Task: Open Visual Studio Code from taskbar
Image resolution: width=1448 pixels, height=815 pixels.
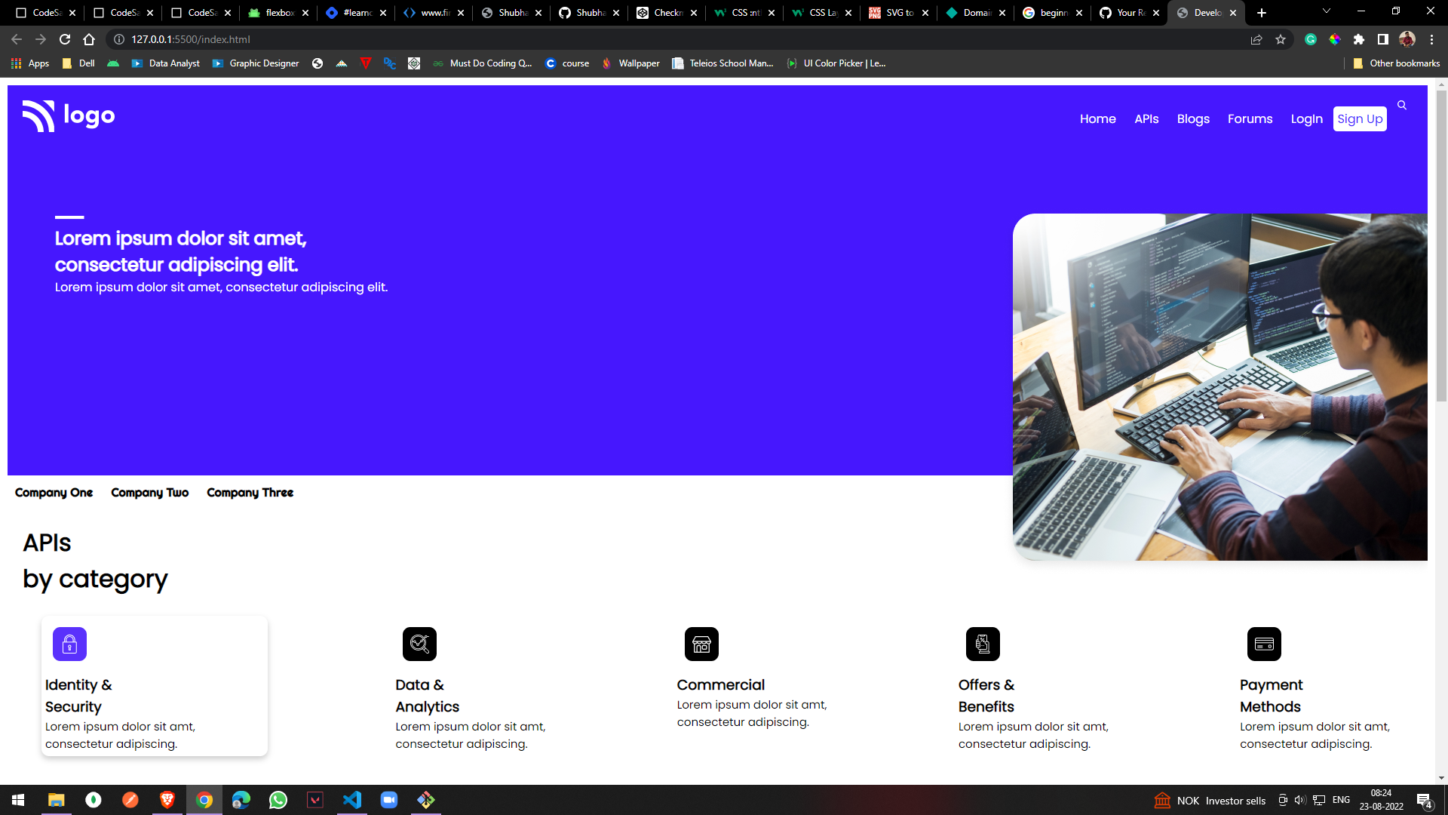Action: tap(352, 800)
